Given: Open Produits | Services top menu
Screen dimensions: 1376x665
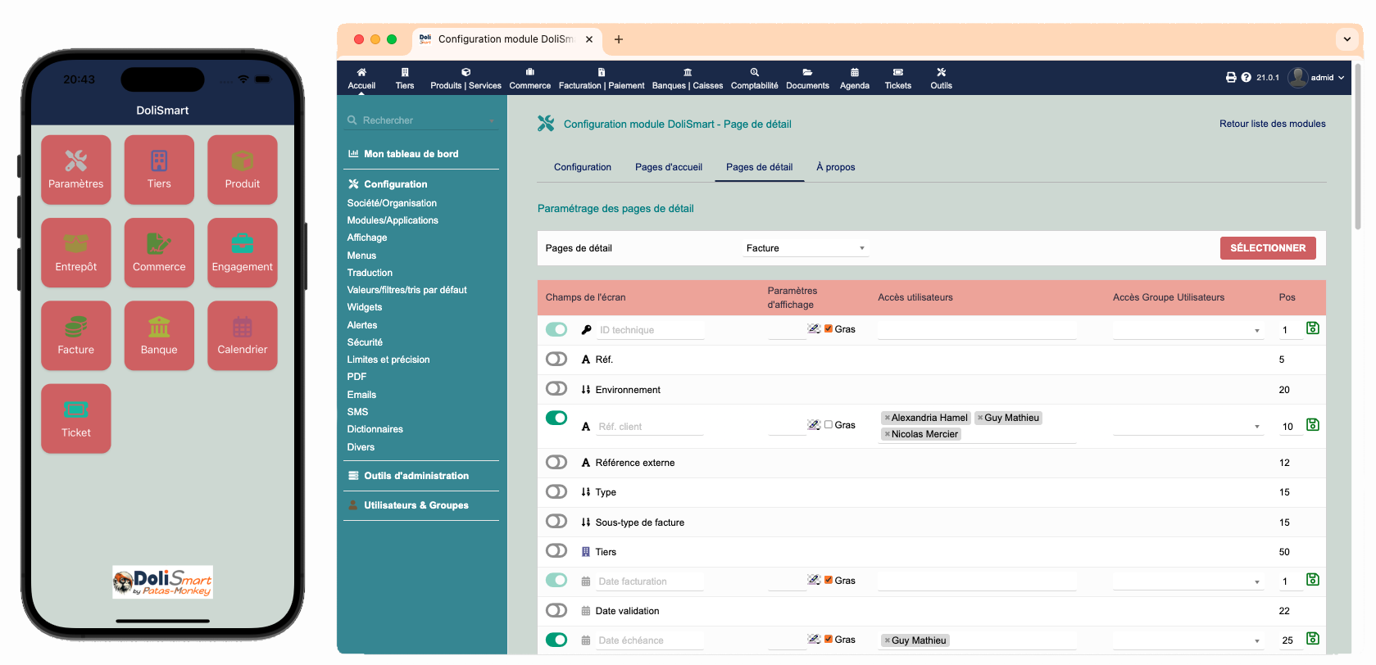Looking at the screenshot, I should (x=465, y=78).
